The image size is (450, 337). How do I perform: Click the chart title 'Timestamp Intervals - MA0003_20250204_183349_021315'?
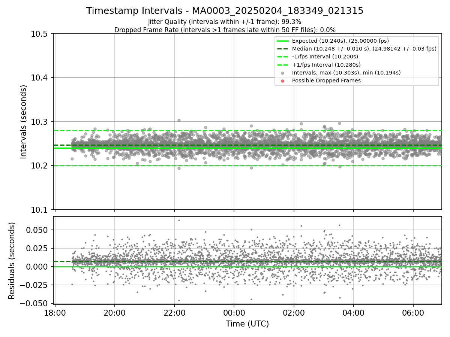point(225,11)
